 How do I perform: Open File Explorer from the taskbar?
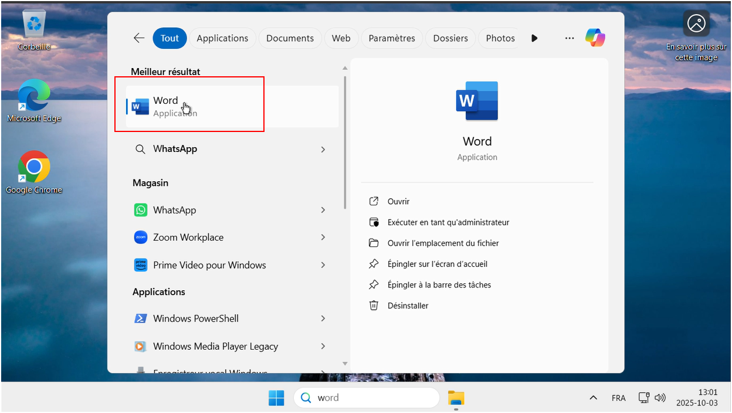click(456, 398)
